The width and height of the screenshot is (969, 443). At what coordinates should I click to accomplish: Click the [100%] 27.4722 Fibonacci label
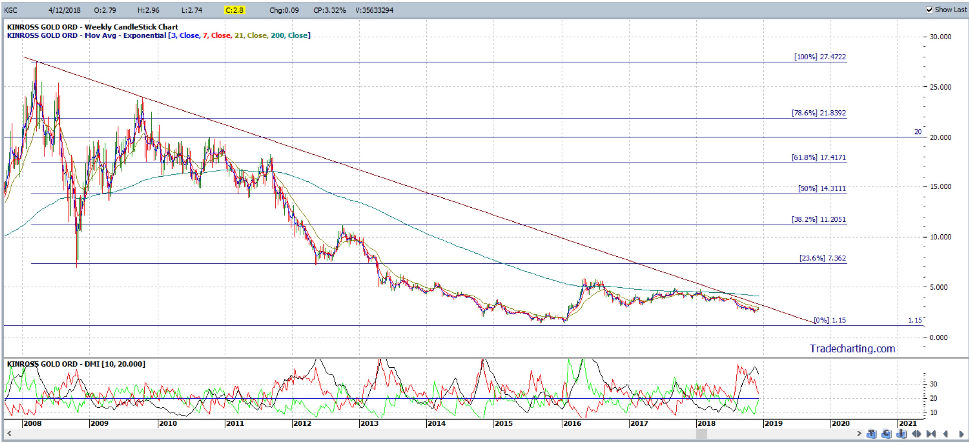820,57
